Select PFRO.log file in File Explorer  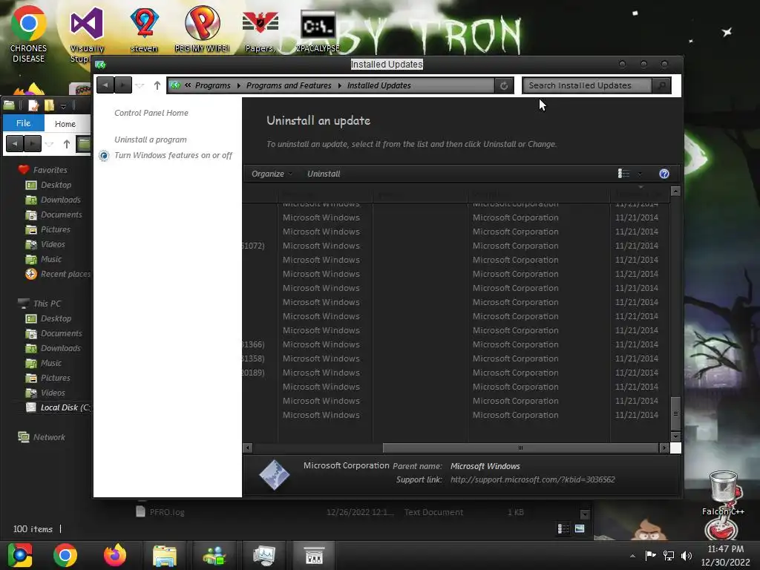167,512
